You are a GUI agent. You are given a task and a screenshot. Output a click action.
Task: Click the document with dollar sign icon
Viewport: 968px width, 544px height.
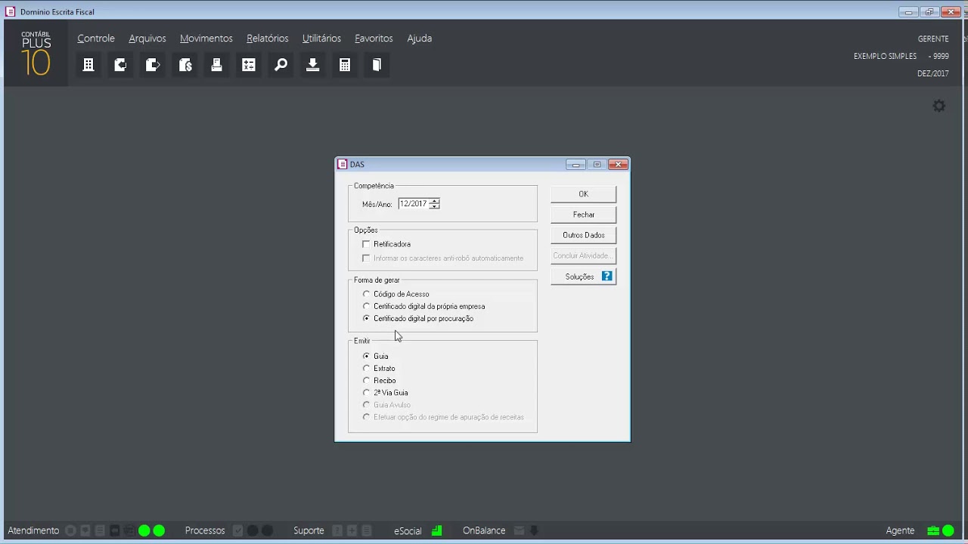click(185, 65)
